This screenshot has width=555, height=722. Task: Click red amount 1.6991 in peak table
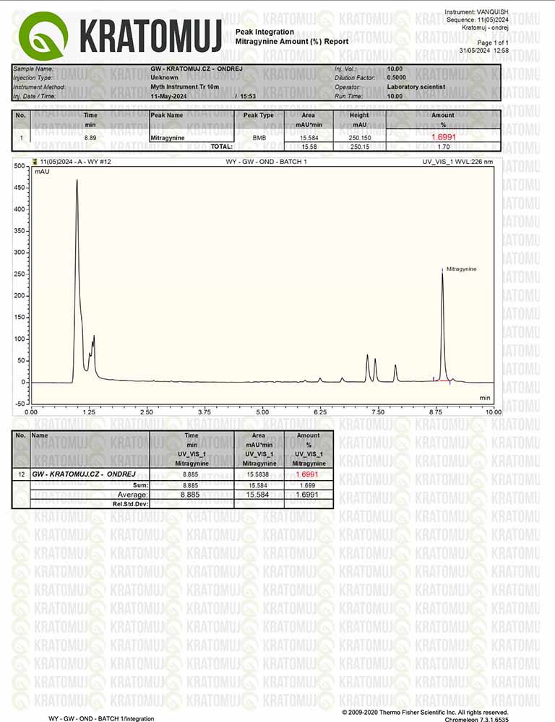444,136
